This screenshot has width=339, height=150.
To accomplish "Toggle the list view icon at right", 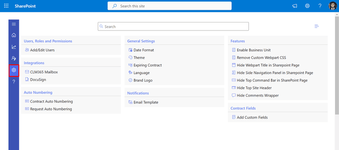I will click(317, 26).
